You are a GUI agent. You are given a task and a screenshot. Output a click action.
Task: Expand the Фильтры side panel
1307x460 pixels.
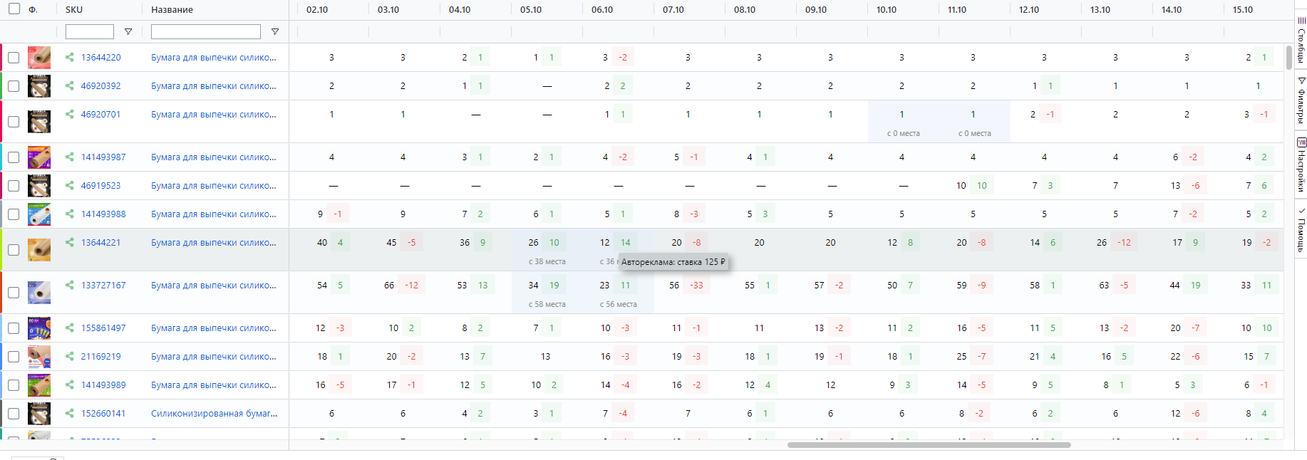click(1301, 100)
